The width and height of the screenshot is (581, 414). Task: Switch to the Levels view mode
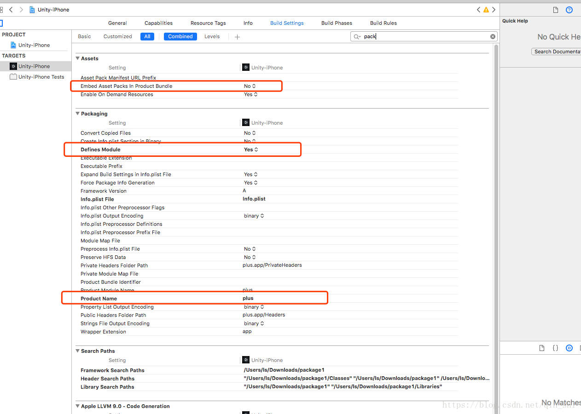pyautogui.click(x=212, y=36)
